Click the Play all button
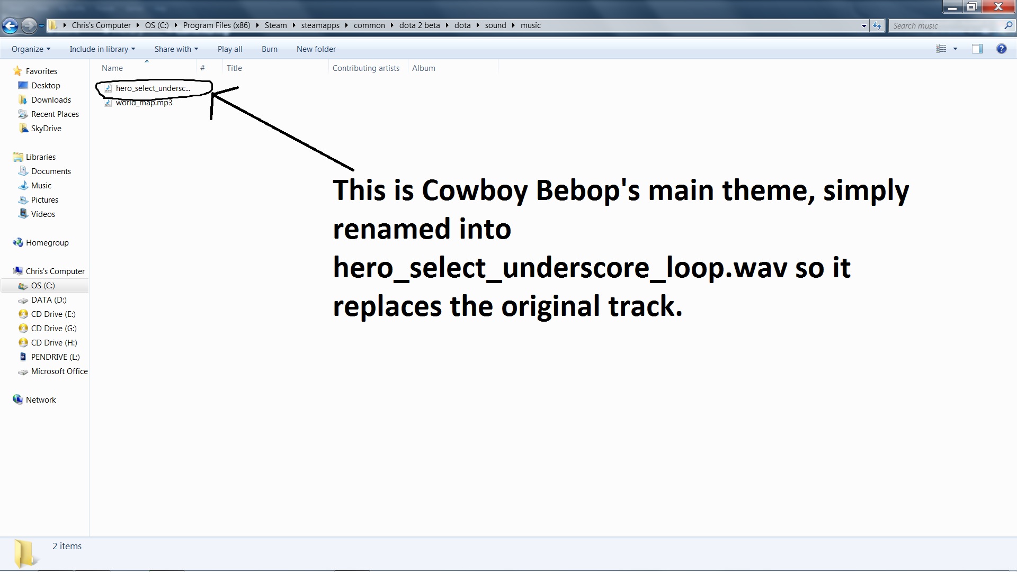This screenshot has width=1017, height=582. pos(230,49)
